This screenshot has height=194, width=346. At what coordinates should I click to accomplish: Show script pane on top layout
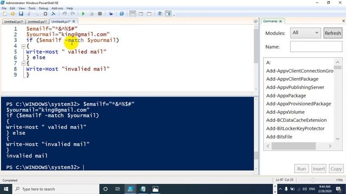tap(132, 13)
